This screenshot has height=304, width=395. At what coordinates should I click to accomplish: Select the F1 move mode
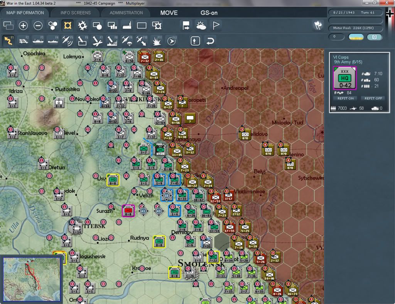[x=8, y=41]
